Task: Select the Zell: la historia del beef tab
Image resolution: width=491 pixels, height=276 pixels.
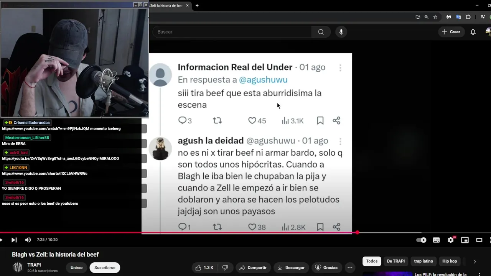Action: point(166,5)
